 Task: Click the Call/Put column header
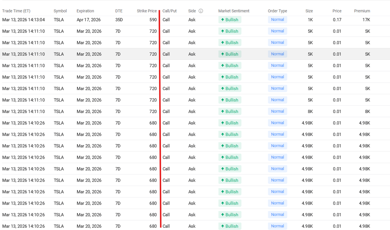170,11
